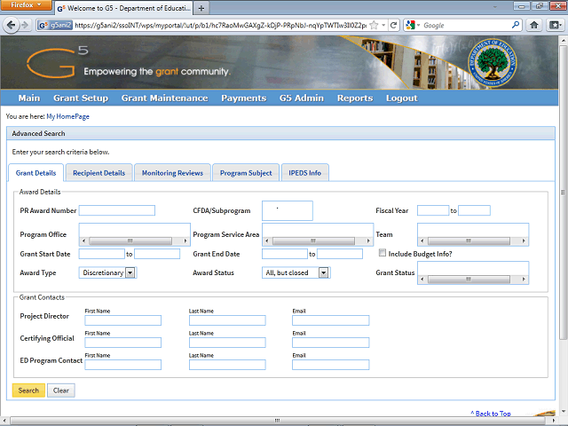Open the Main menu
Viewport: 568px width, 426px height.
(29, 99)
